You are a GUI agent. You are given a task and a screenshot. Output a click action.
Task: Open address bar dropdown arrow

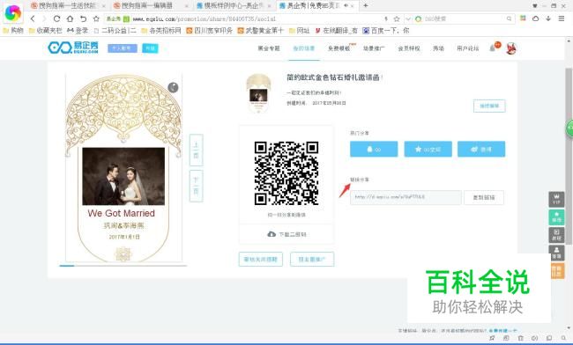tap(408, 18)
